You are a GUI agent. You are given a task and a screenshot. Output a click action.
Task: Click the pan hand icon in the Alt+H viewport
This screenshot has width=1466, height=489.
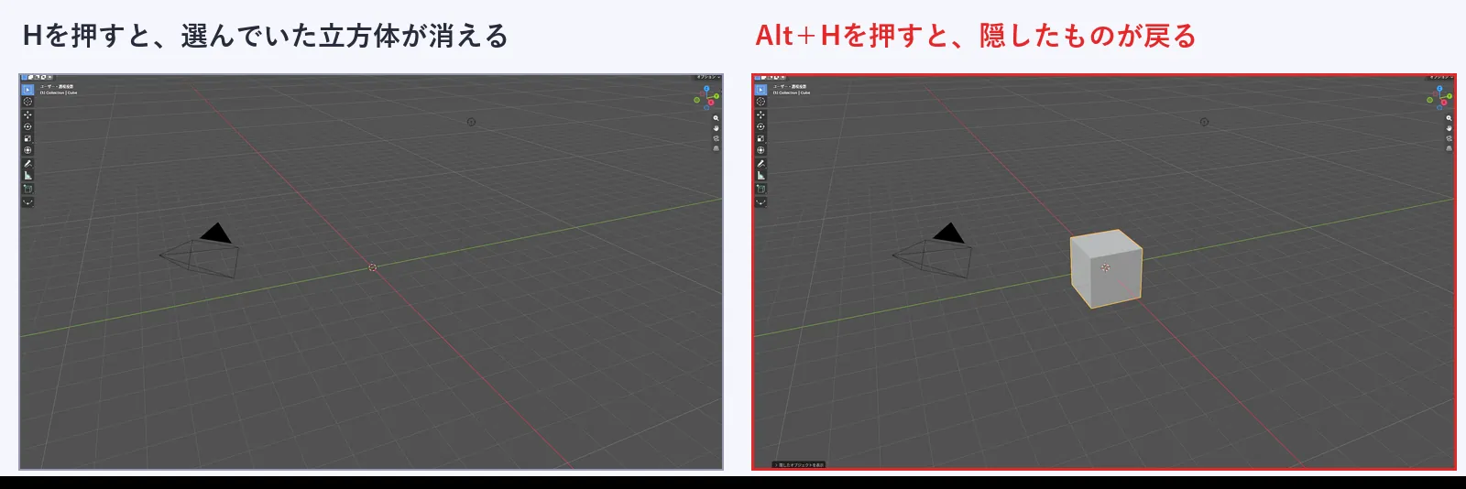click(1449, 128)
